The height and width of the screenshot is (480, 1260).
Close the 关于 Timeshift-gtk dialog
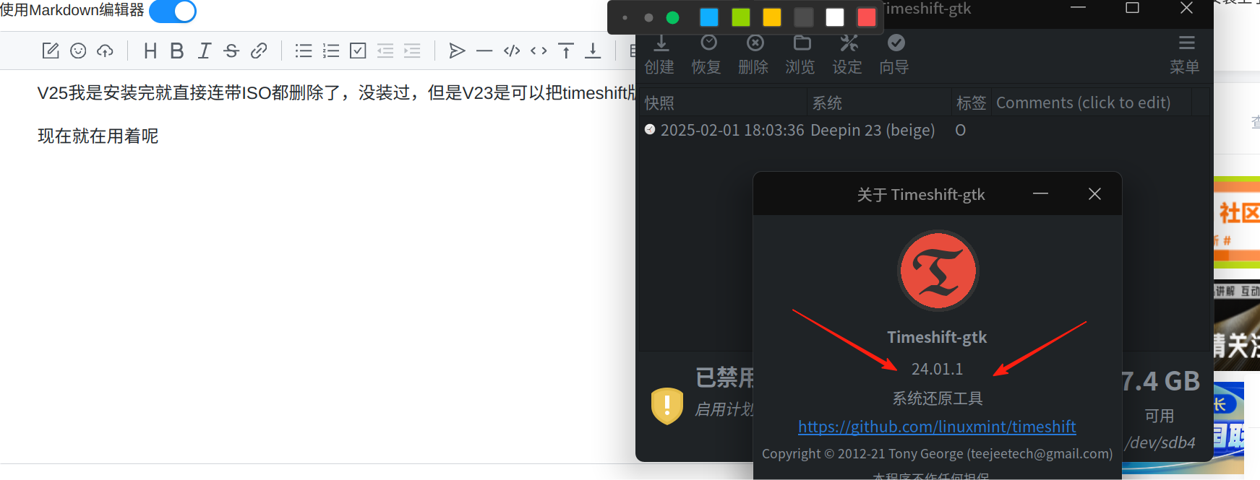click(1094, 193)
